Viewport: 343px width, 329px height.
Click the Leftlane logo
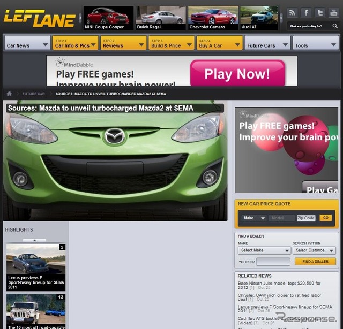click(x=39, y=19)
